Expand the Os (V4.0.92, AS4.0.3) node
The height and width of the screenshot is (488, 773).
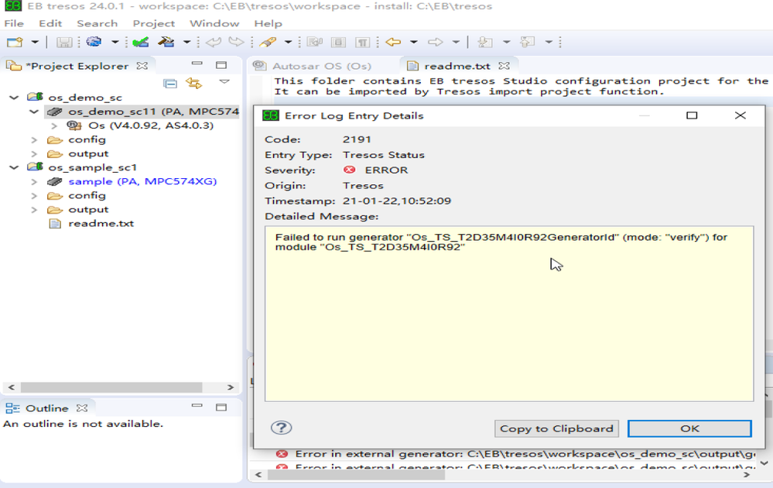(53, 125)
